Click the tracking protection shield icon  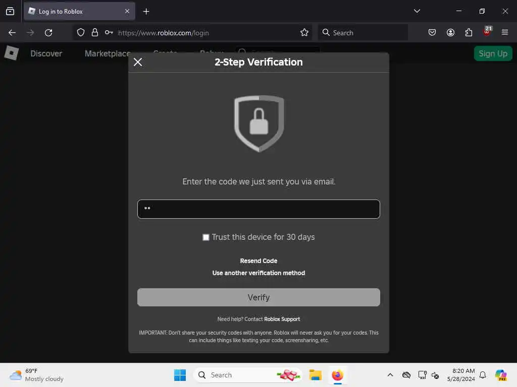coord(81,33)
